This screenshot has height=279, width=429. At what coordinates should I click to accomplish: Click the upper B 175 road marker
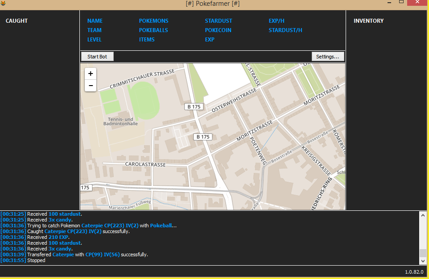pyautogui.click(x=194, y=107)
